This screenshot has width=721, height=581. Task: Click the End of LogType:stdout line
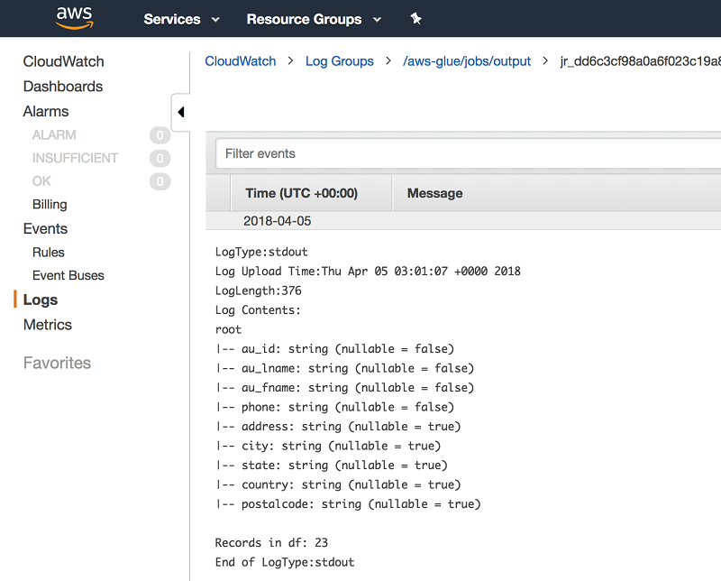pyautogui.click(x=285, y=562)
